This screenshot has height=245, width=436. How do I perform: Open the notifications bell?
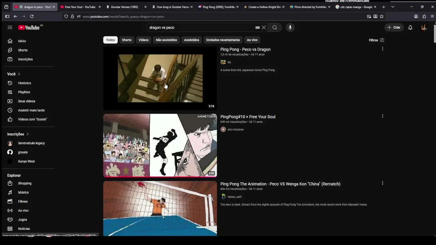tap(410, 28)
